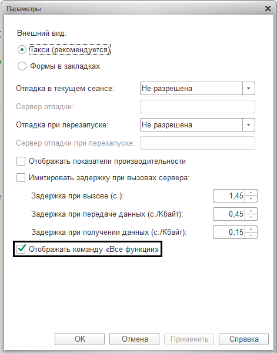Confirm settings with the ОК button

(x=79, y=339)
